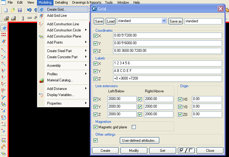Click the red dot array points icon
This screenshot has height=157, width=229.
tap(4, 34)
